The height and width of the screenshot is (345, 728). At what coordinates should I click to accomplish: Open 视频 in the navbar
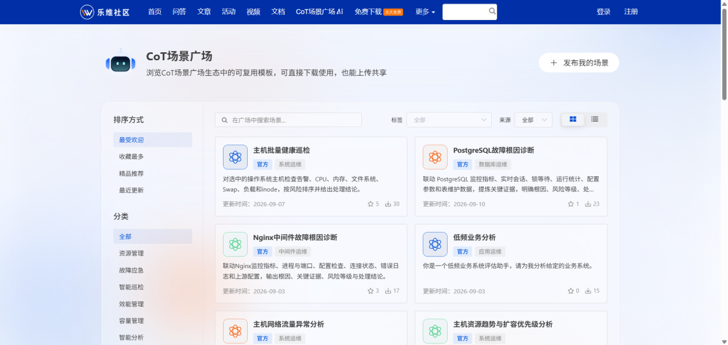pos(253,12)
